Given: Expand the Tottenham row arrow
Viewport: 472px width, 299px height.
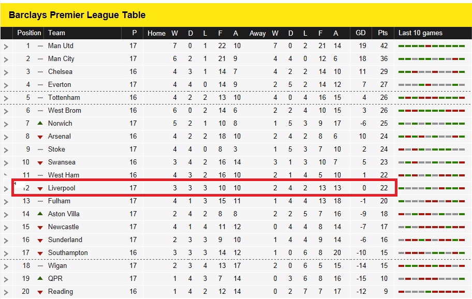Looking at the screenshot, I should pos(6,98).
